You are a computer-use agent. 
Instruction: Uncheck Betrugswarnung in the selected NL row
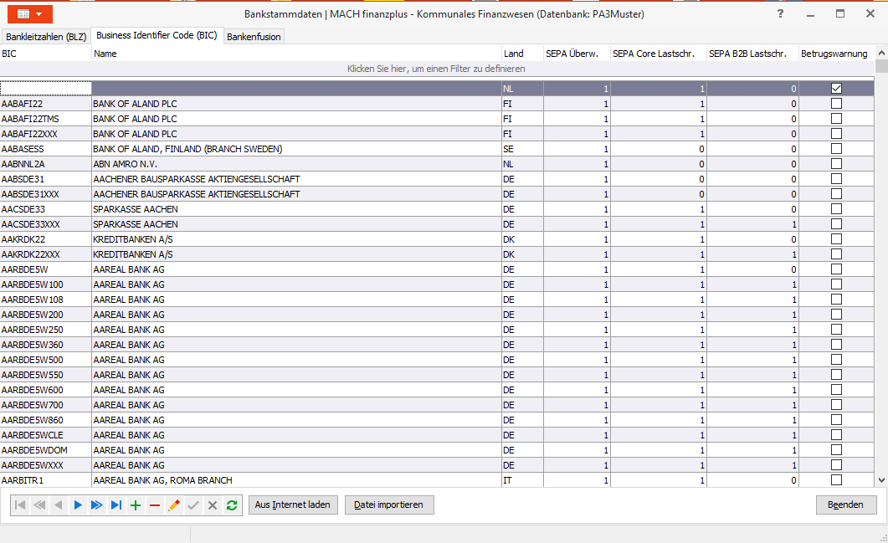point(836,89)
